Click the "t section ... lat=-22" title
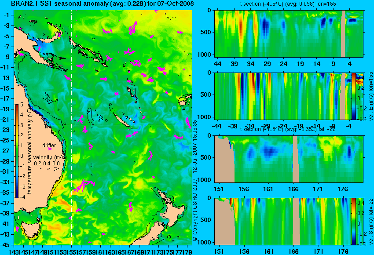Screen dimensions: 374x255 tap(288, 129)
